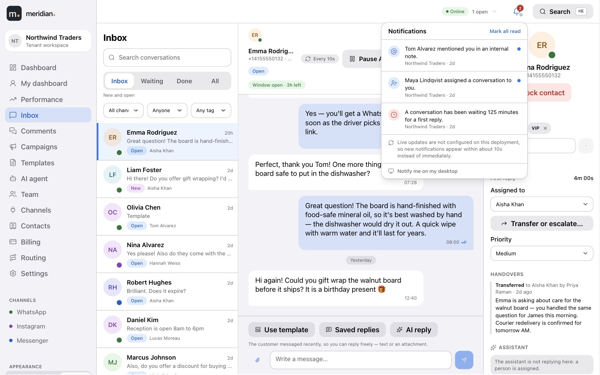This screenshot has height=375, width=600.
Task: Expand the 1 open dropdown
Action: click(484, 12)
